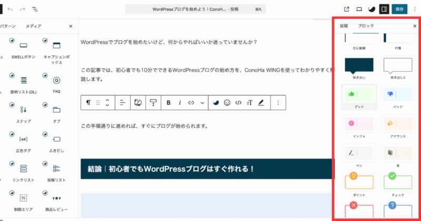Open block toolbar options menu

(x=278, y=103)
